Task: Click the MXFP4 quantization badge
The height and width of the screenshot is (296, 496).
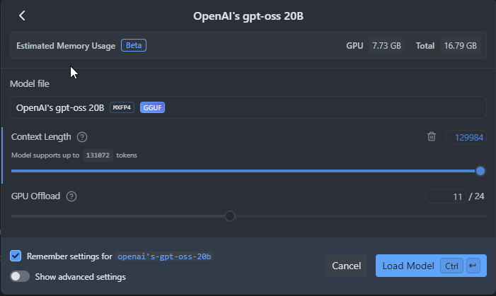Action: (122, 108)
